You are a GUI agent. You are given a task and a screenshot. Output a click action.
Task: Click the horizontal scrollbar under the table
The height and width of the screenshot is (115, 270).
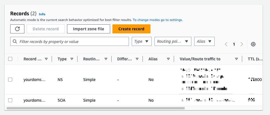click(x=95, y=108)
